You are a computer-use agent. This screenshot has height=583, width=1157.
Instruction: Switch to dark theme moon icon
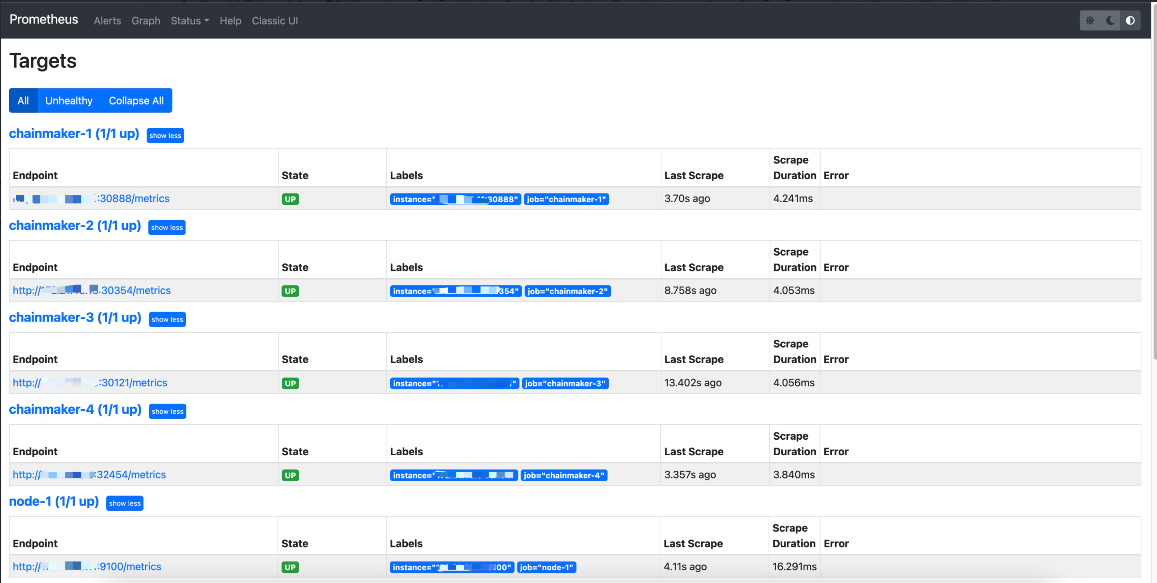tap(1110, 21)
